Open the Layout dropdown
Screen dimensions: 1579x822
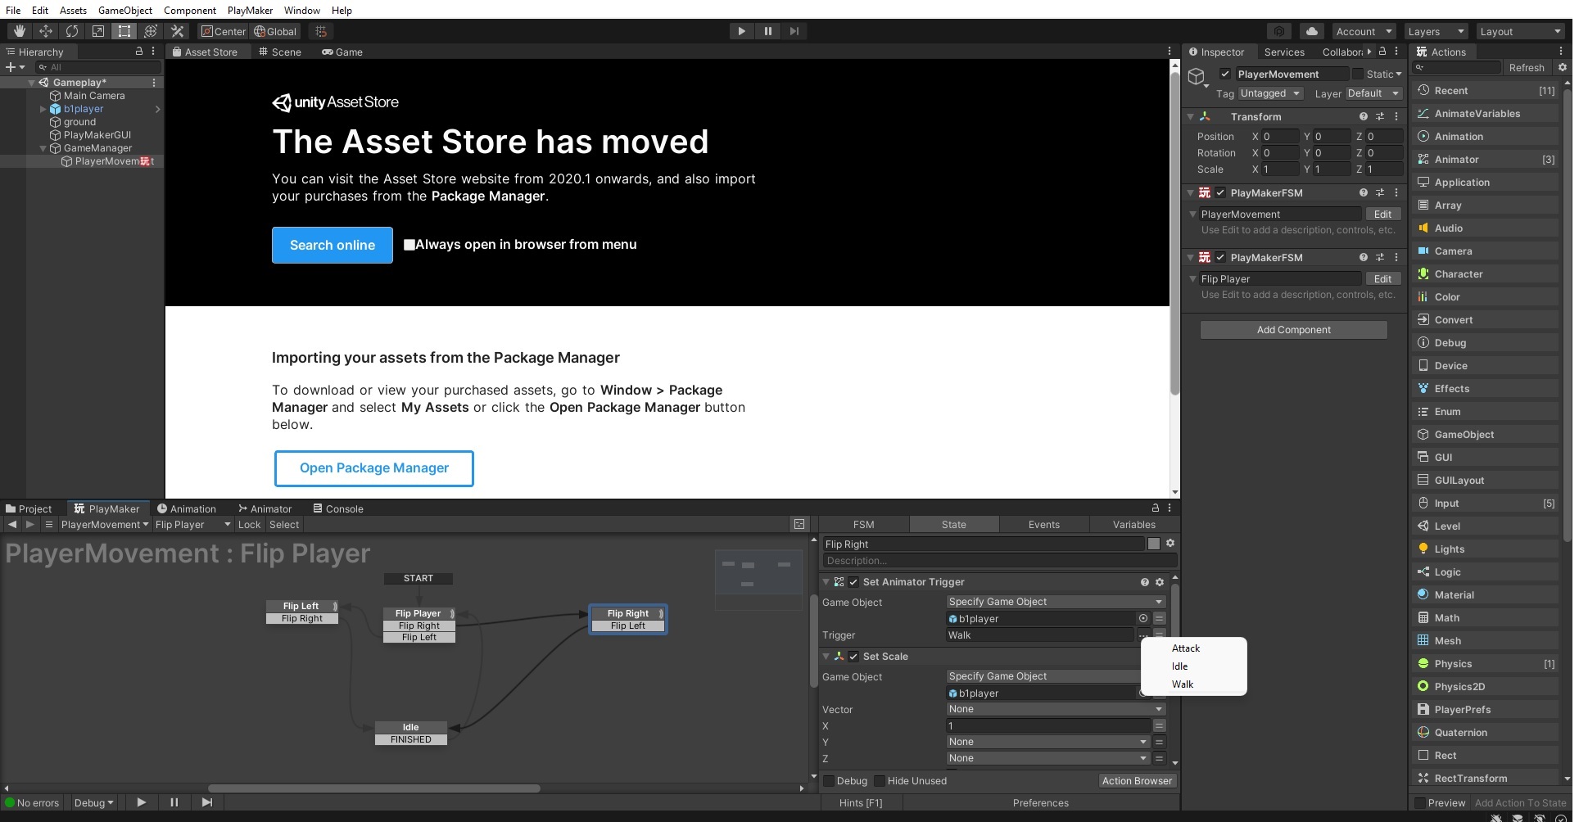pos(1521,31)
